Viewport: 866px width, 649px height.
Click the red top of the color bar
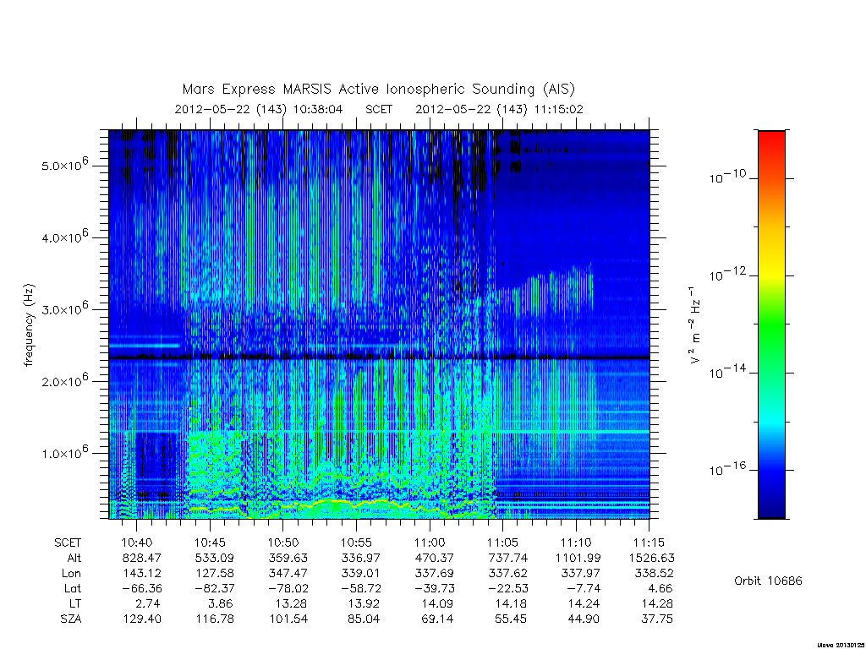pos(771,141)
